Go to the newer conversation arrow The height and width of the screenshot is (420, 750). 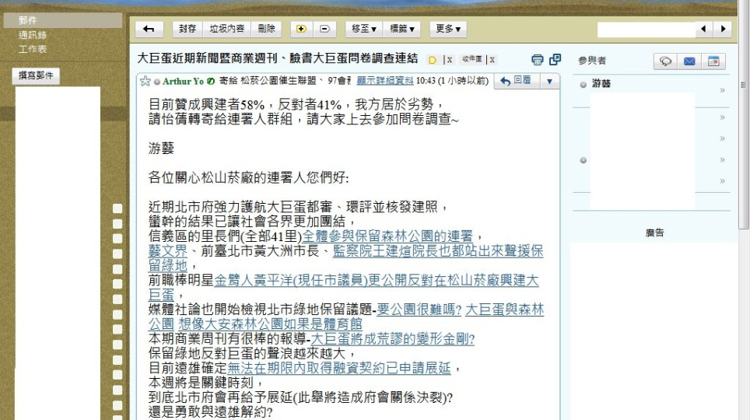[x=704, y=29]
